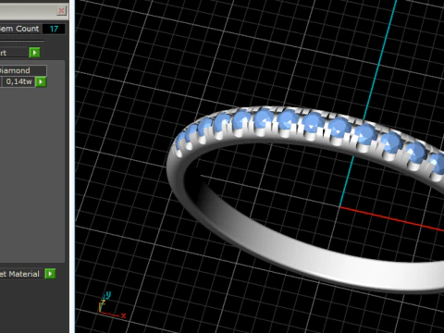Click the Set Material label
Image resolution: width=444 pixels, height=333 pixels.
pyautogui.click(x=19, y=274)
